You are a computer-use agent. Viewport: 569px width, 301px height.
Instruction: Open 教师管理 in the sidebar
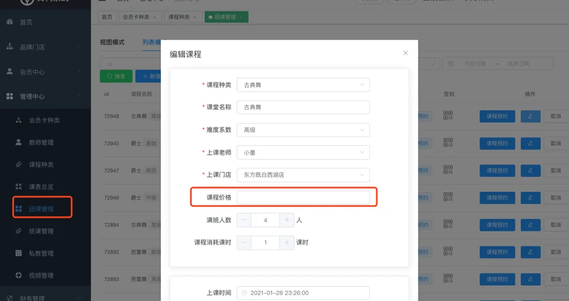point(41,142)
